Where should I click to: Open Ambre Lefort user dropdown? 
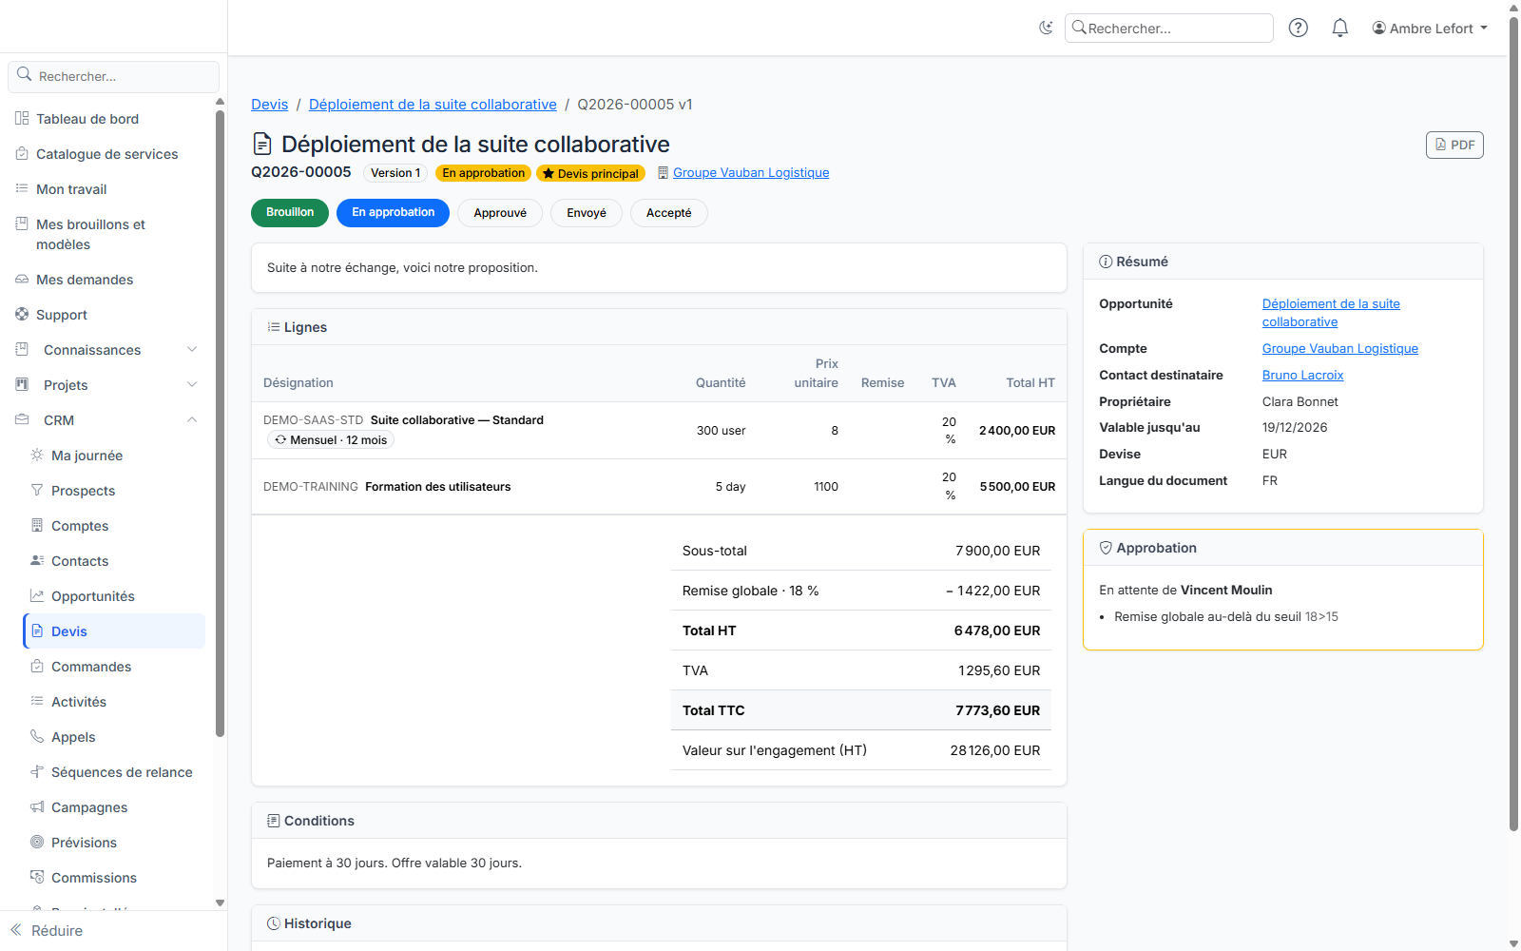(1430, 29)
